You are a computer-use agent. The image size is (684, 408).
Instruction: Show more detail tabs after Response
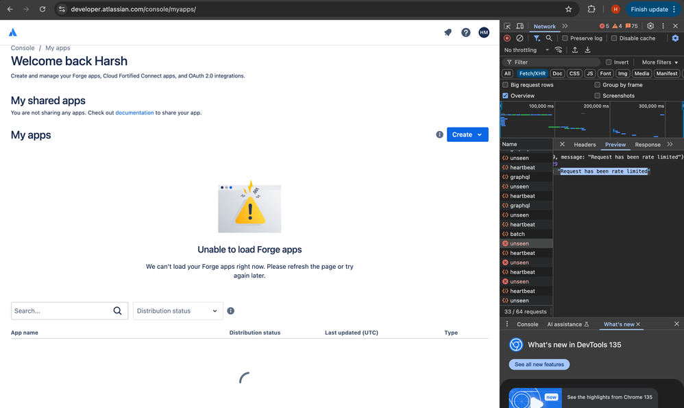point(670,144)
